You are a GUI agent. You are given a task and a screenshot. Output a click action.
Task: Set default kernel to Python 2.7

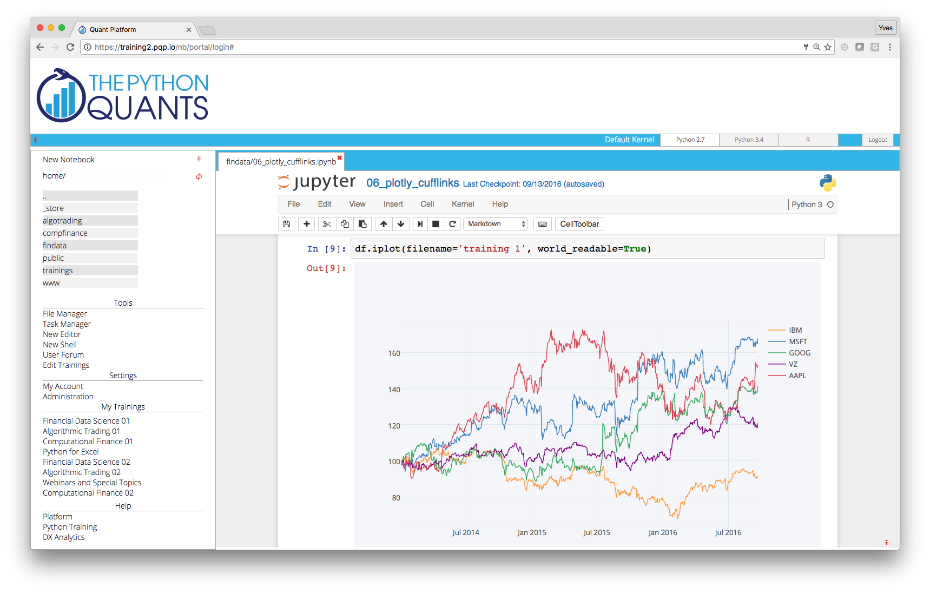[x=690, y=140]
